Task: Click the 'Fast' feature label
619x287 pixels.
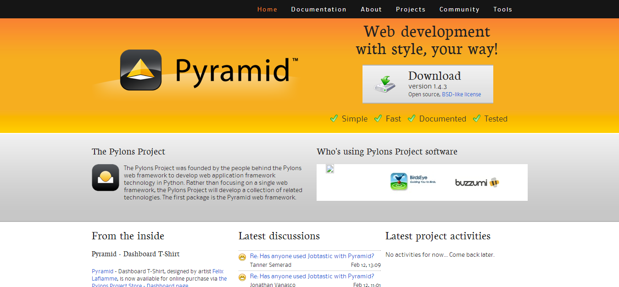Action: pyautogui.click(x=393, y=119)
